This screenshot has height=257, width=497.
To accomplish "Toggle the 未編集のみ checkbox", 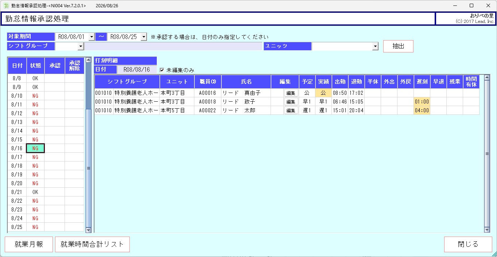I will tap(162, 70).
